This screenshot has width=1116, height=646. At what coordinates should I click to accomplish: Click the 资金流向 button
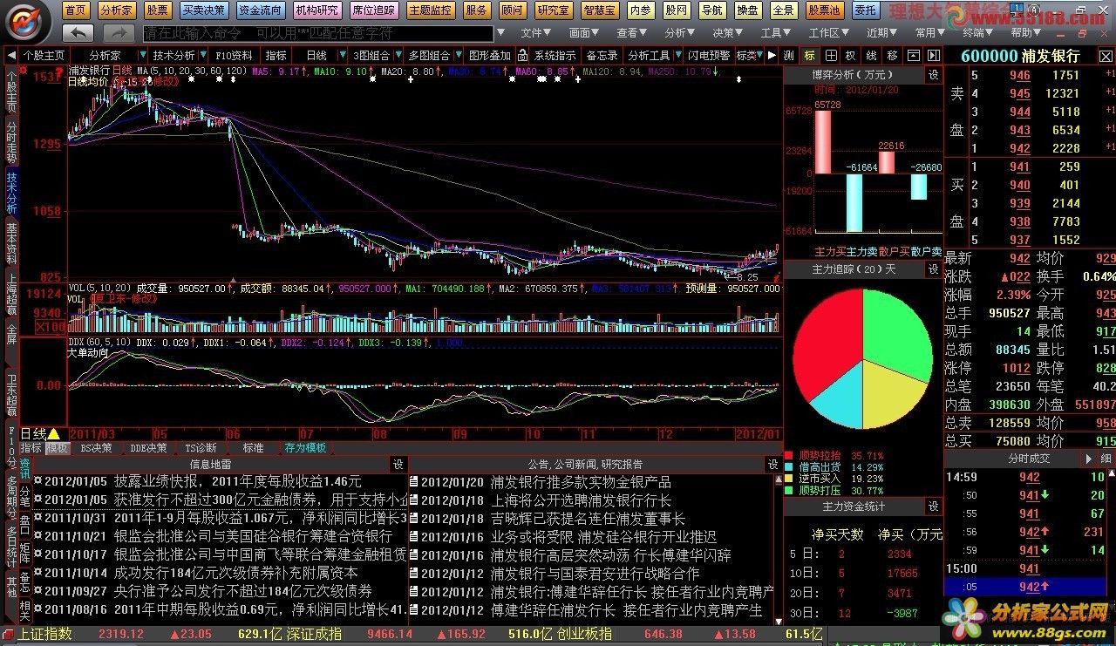(x=260, y=10)
